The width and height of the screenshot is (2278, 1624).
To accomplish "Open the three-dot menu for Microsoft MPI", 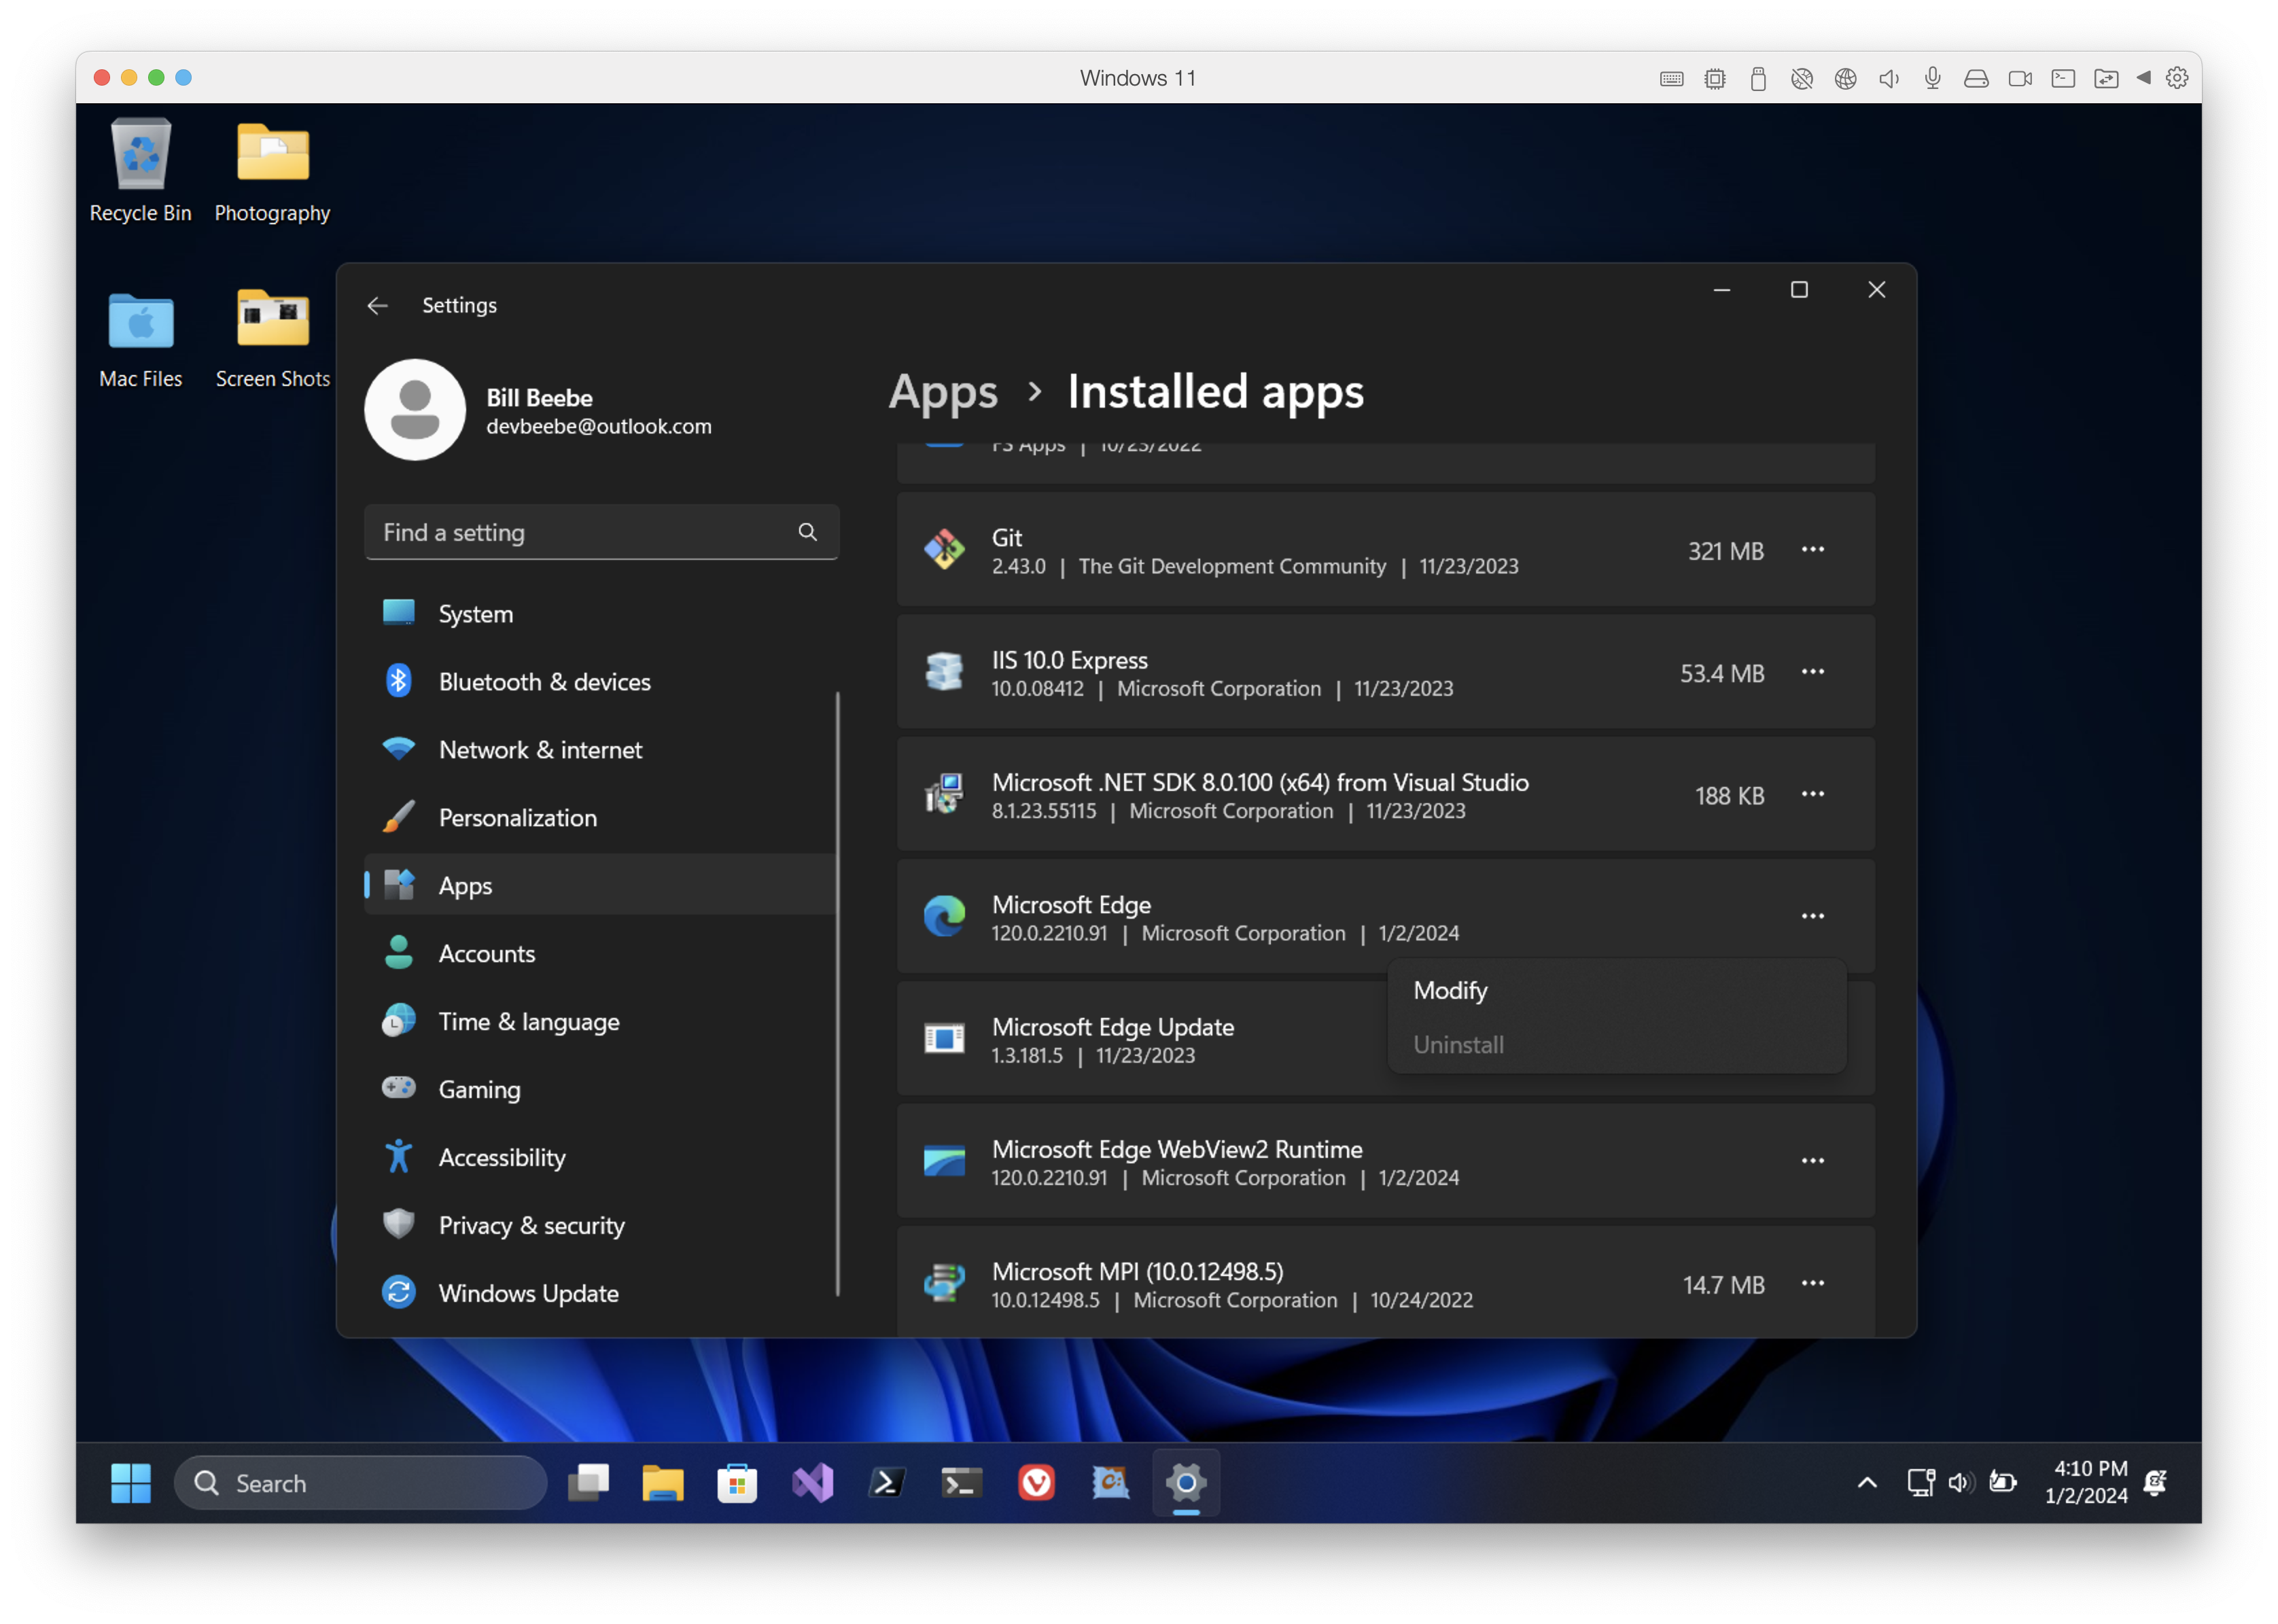I will pos(1813,1284).
